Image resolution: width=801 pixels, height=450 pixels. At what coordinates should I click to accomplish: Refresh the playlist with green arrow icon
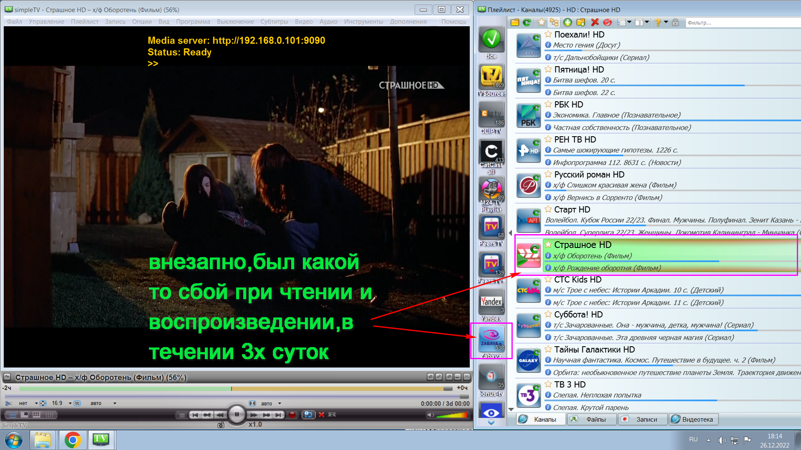point(527,22)
